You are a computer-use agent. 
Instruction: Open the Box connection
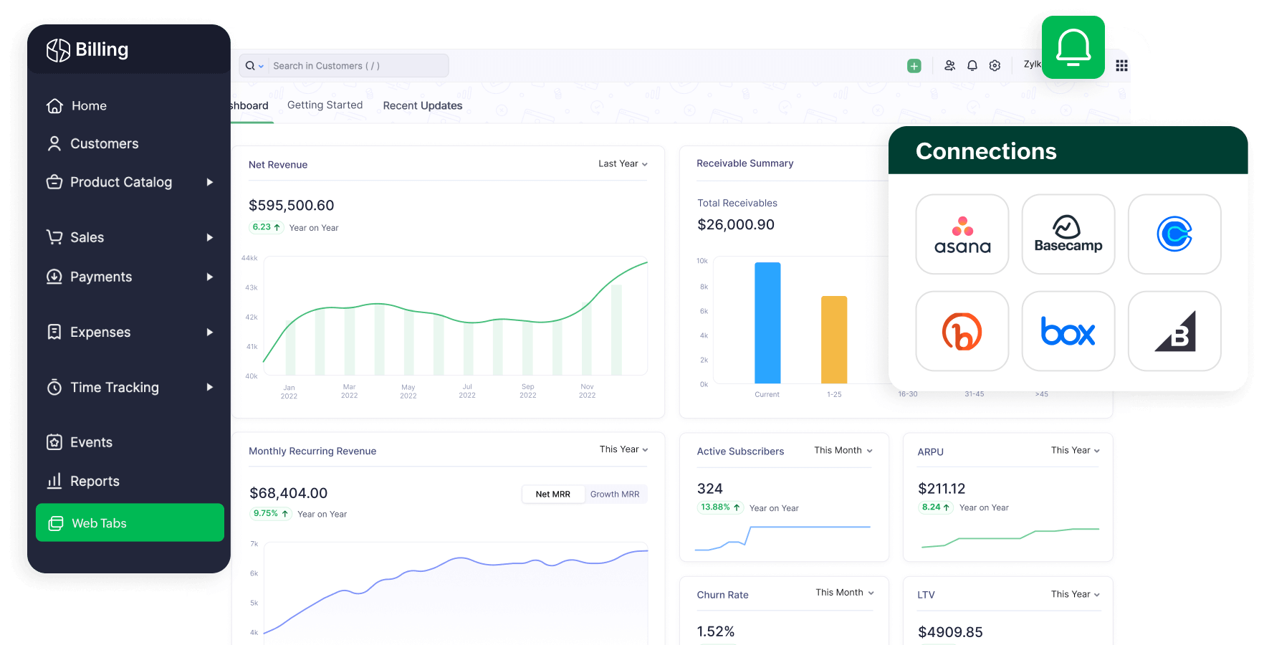click(x=1068, y=331)
